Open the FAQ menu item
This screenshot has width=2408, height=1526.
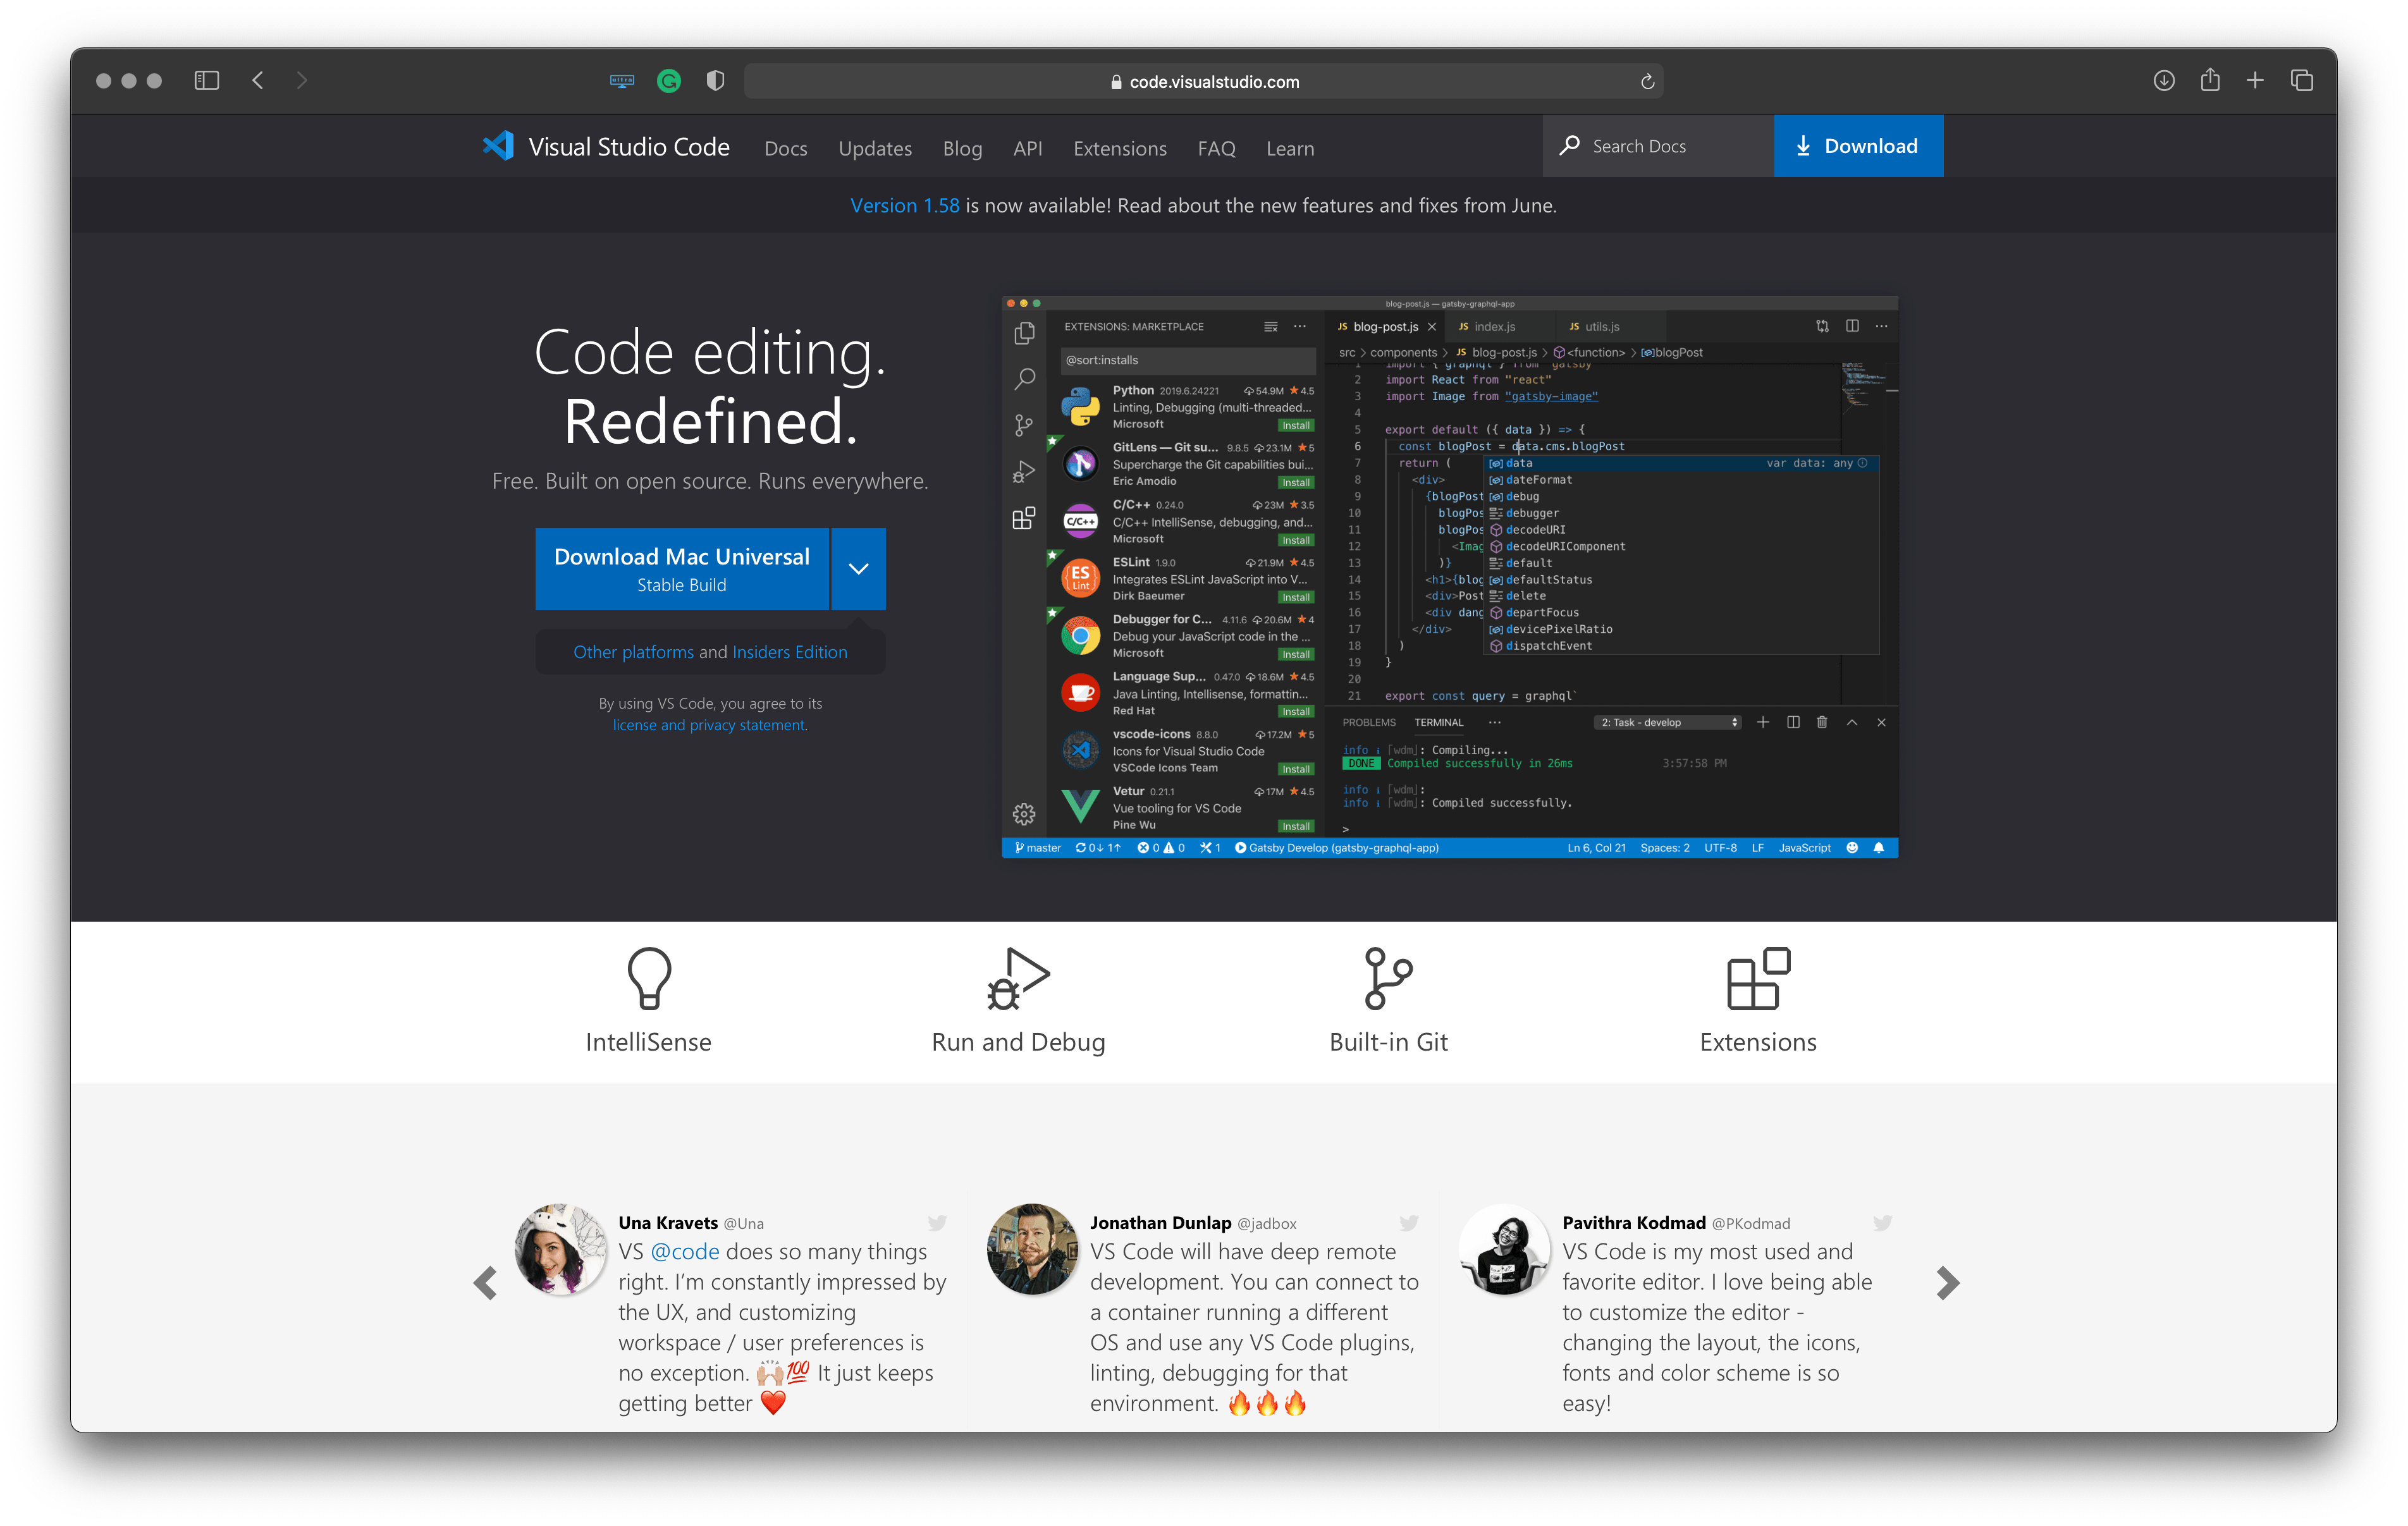click(x=1216, y=148)
